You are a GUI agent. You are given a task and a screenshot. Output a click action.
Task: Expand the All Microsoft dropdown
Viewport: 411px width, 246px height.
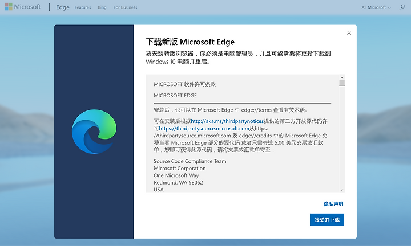pos(376,7)
